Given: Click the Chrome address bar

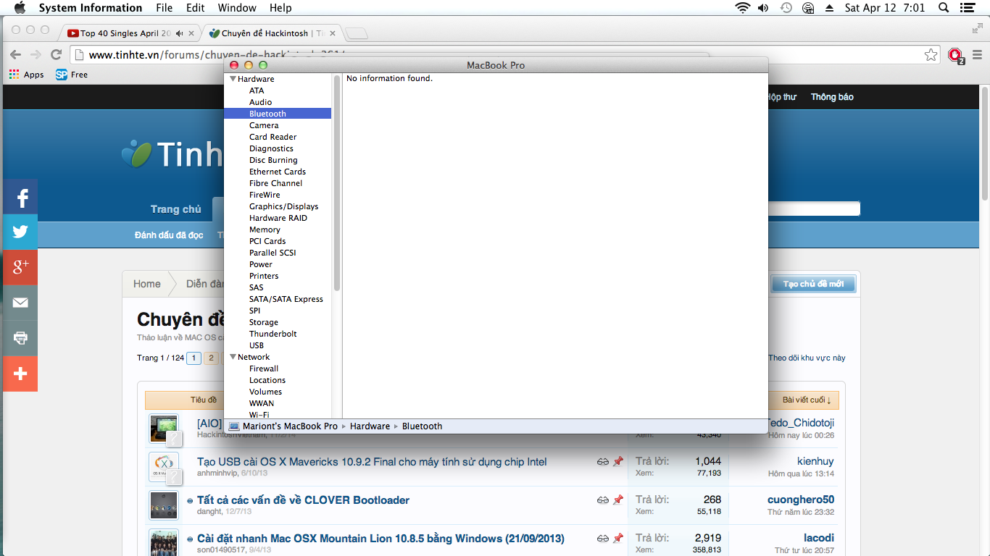Looking at the screenshot, I should [x=504, y=55].
